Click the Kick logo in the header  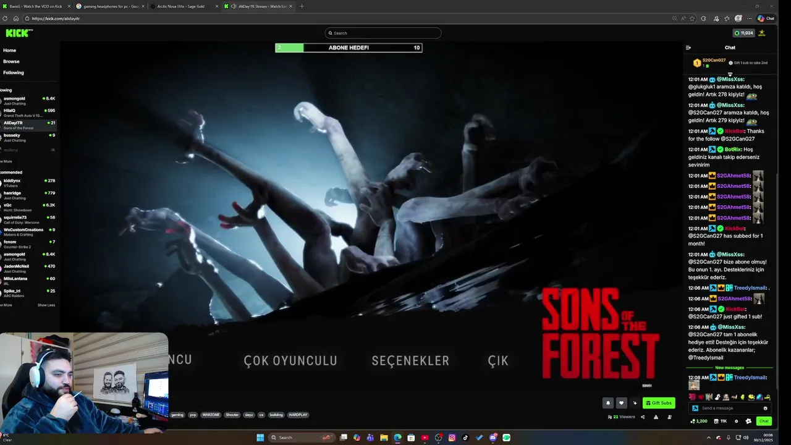pyautogui.click(x=18, y=33)
